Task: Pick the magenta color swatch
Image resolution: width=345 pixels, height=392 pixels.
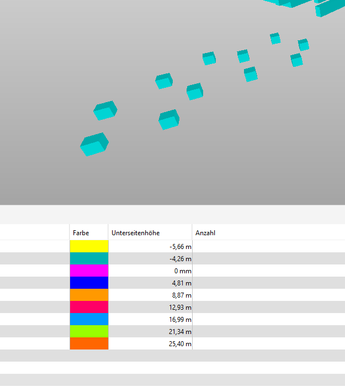Action: click(x=89, y=271)
